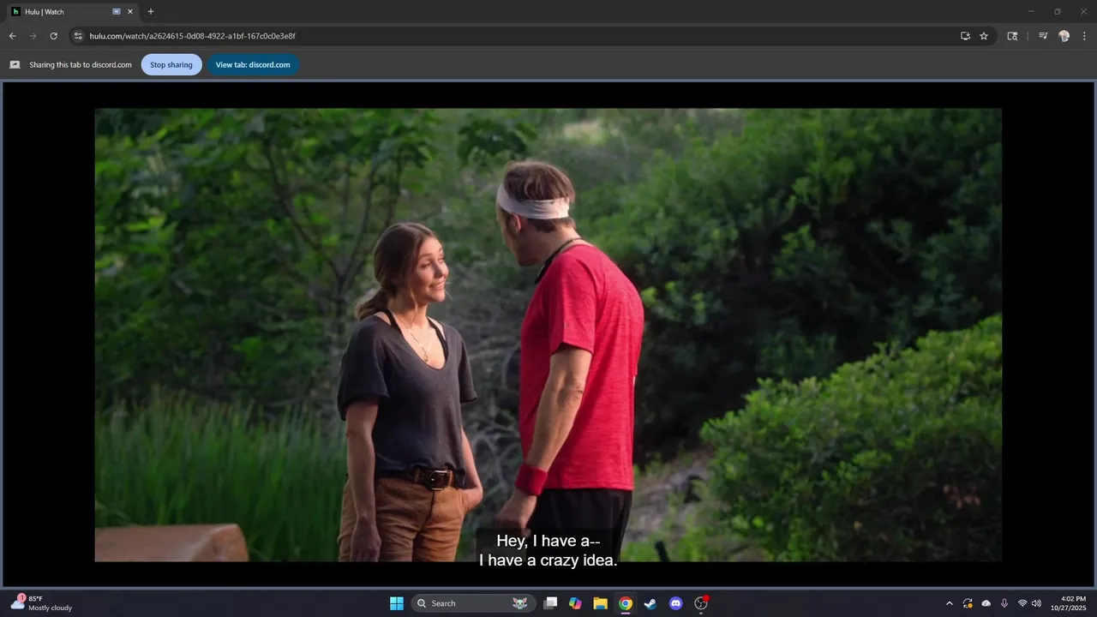This screenshot has height=617, width=1097.
Task: Open the install app icon in address bar
Action: [965, 36]
